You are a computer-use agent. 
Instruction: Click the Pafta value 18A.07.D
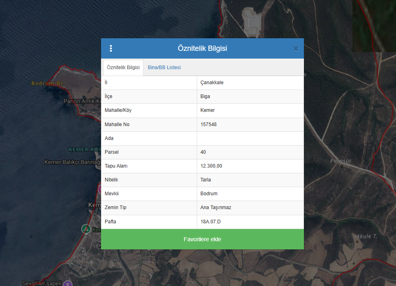point(211,222)
